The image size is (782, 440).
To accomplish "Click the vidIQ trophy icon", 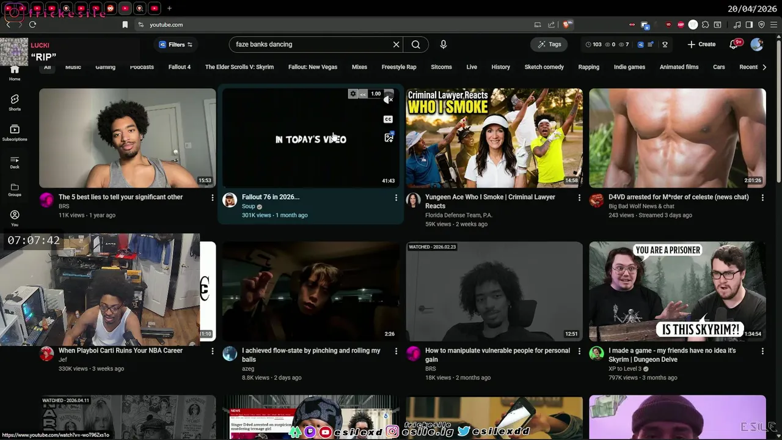I will click(x=665, y=45).
